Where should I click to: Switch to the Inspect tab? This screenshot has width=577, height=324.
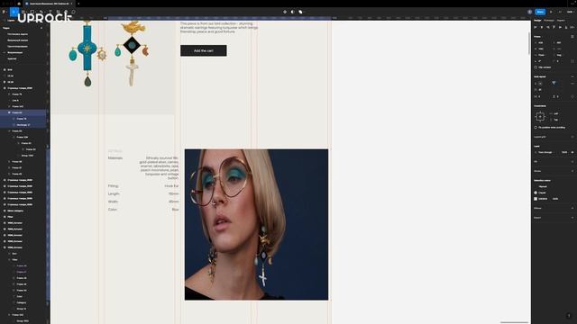click(x=561, y=20)
